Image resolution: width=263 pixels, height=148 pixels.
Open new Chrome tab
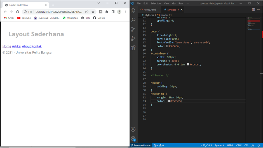53,5
